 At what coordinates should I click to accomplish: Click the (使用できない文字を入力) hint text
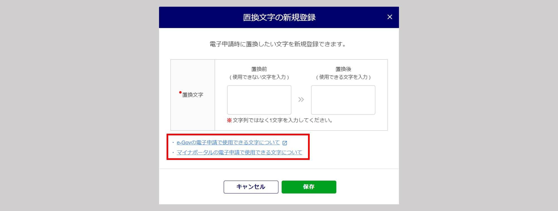point(259,77)
